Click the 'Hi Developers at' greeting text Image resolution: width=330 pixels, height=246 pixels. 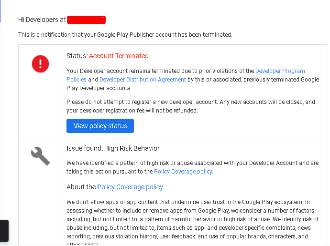pyautogui.click(x=42, y=20)
